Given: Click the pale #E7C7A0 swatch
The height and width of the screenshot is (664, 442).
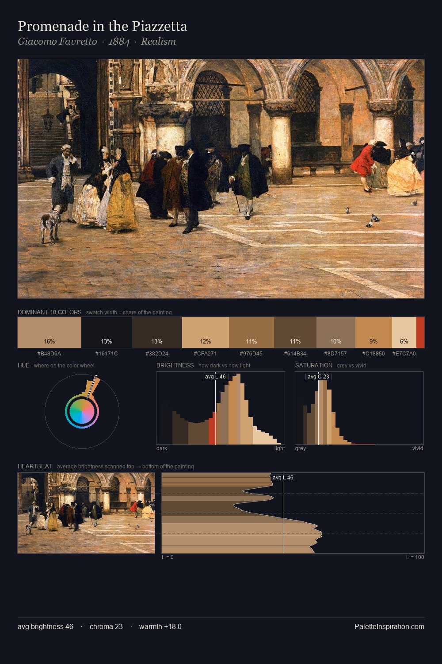Looking at the screenshot, I should click(x=404, y=332).
